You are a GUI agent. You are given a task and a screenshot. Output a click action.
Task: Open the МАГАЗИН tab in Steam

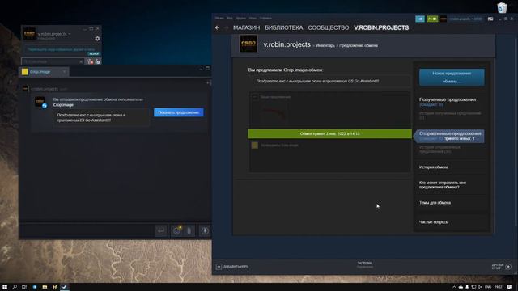click(246, 28)
